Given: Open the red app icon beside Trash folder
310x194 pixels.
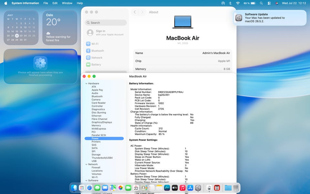Looking at the screenshot, I should tap(217, 188).
